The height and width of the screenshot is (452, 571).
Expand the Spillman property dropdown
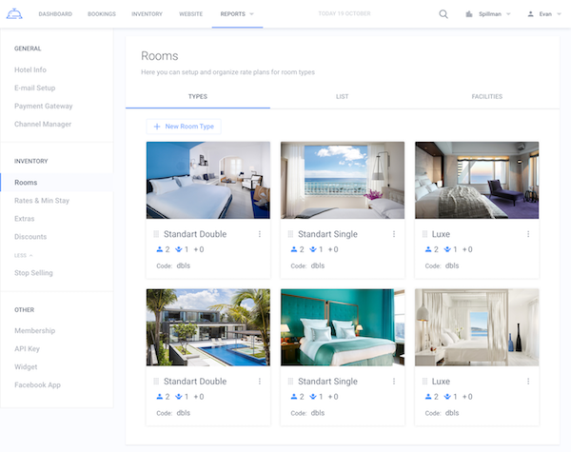[x=488, y=14]
